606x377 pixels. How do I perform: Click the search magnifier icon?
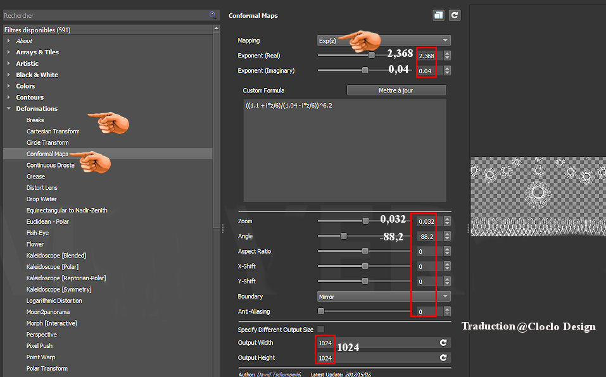(213, 15)
